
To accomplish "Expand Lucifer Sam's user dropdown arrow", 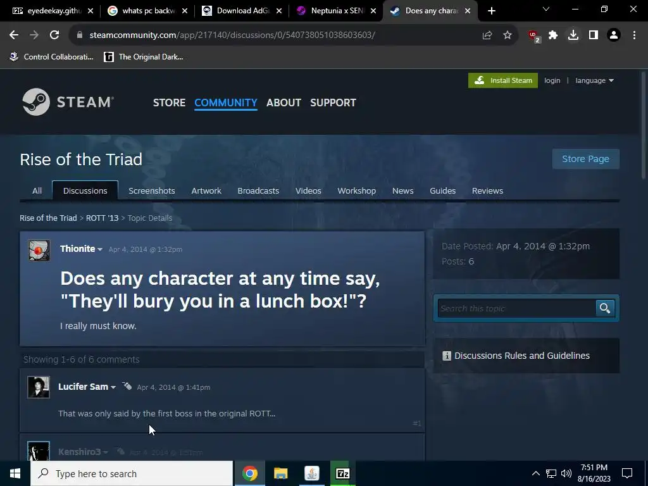I will tap(113, 387).
